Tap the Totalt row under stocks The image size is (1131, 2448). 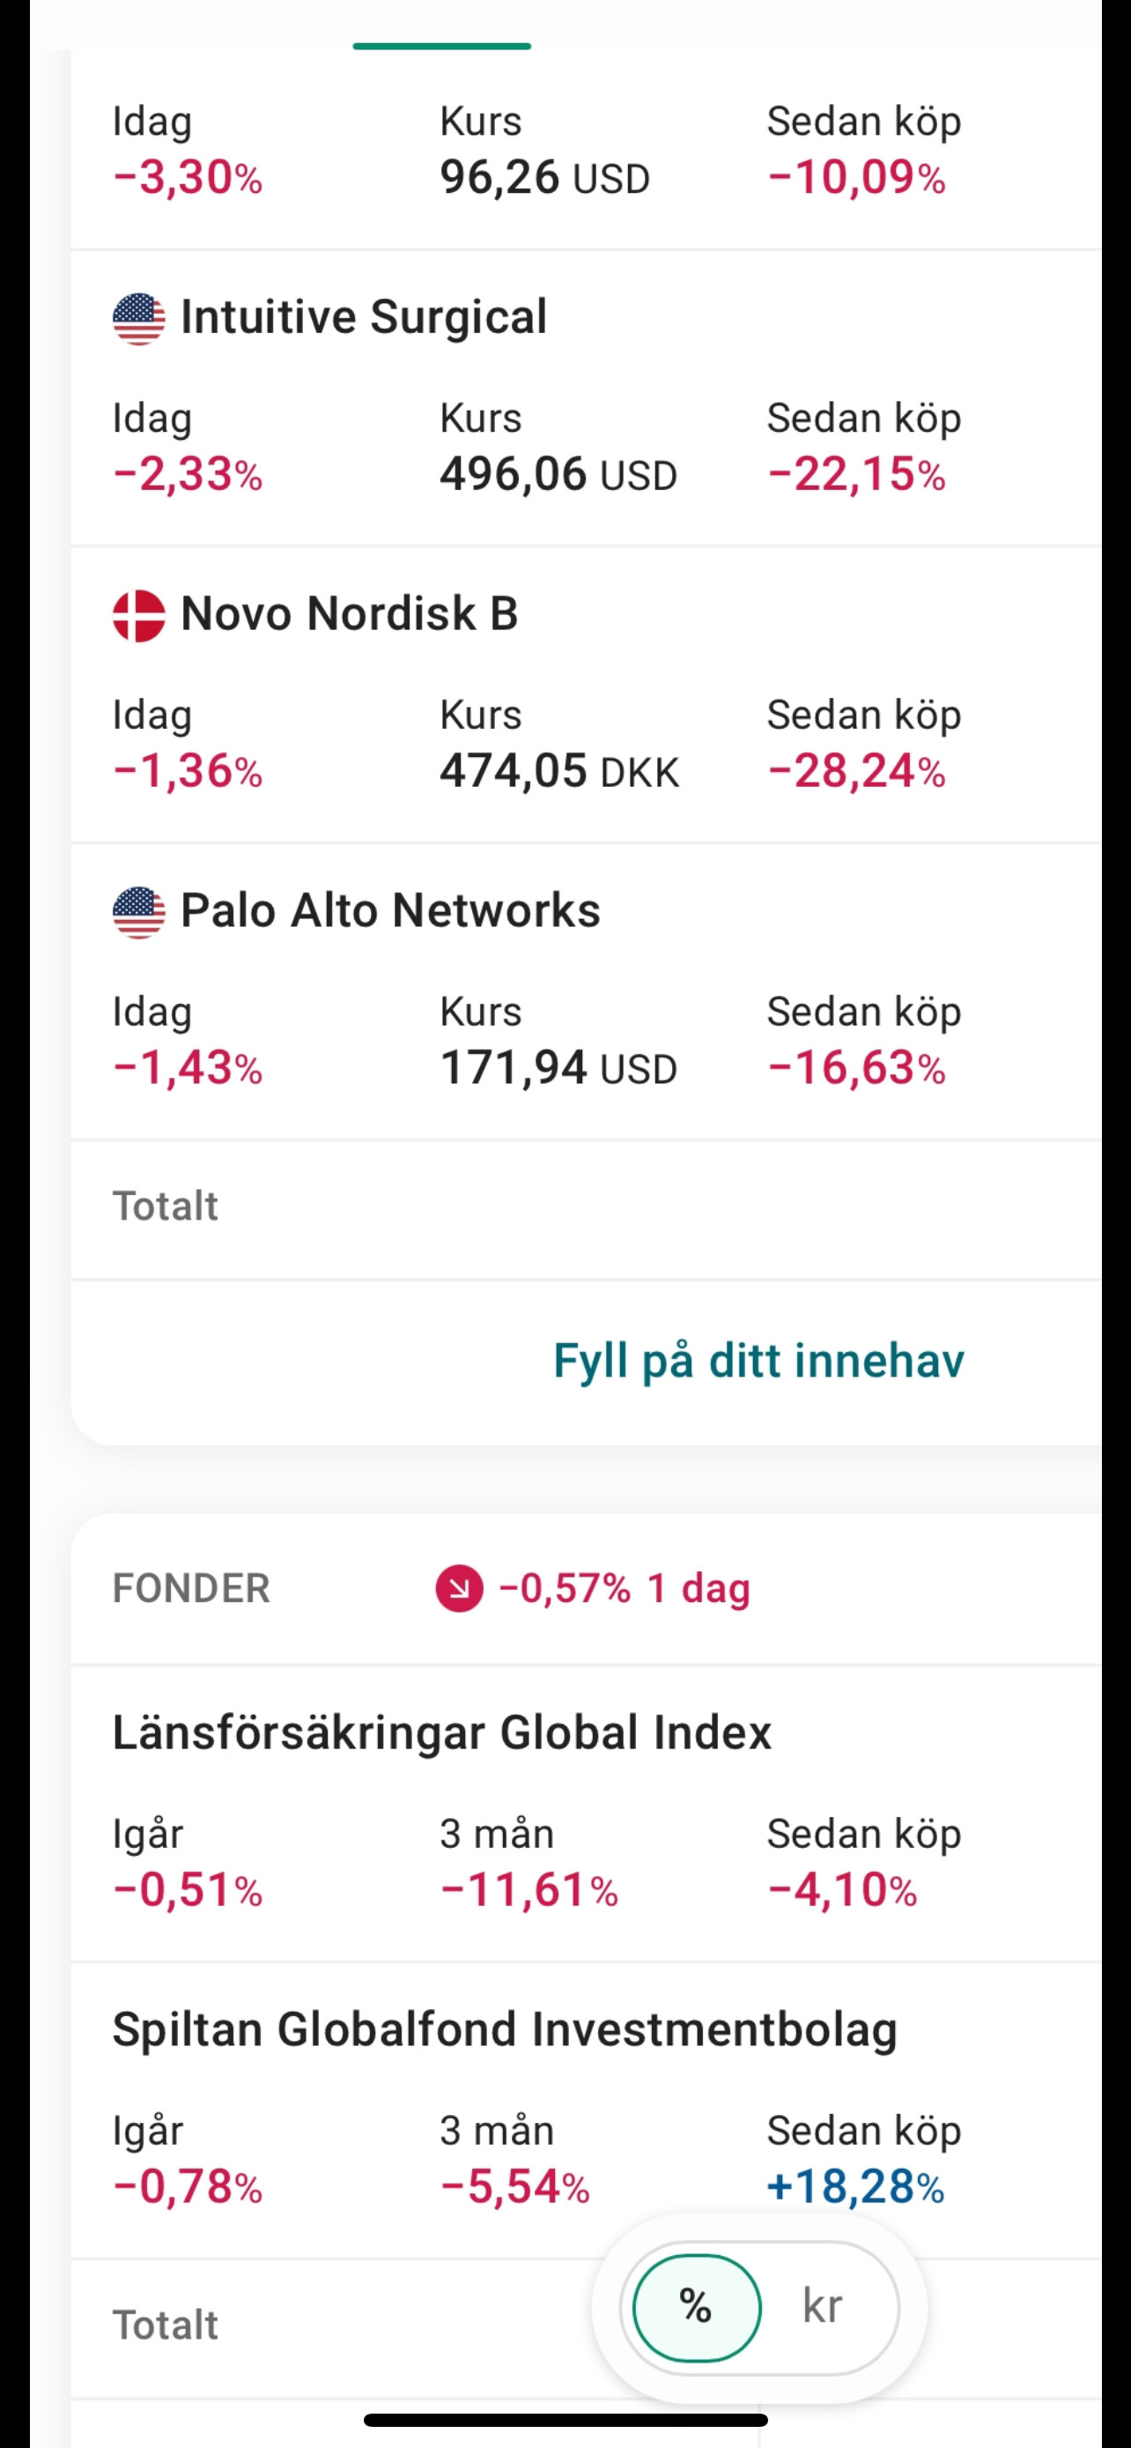[166, 1207]
